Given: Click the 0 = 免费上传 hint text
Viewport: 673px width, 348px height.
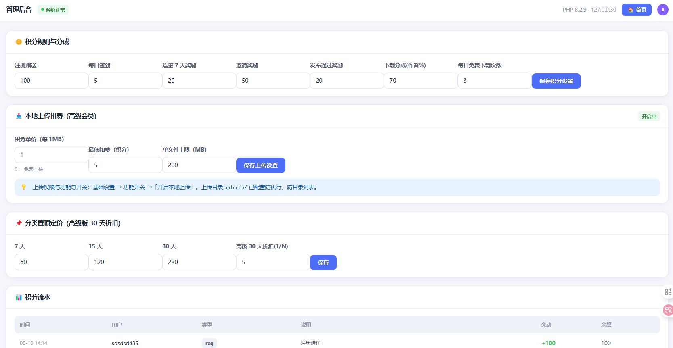Looking at the screenshot, I should tap(29, 169).
